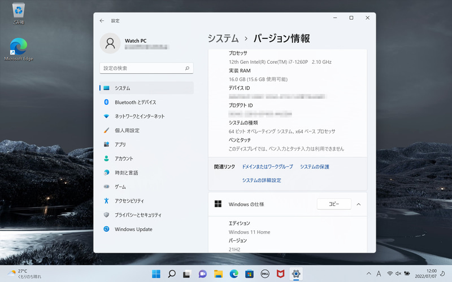Click the 設定の検索 search field
Viewport: 452px width, 282px height.
point(146,68)
